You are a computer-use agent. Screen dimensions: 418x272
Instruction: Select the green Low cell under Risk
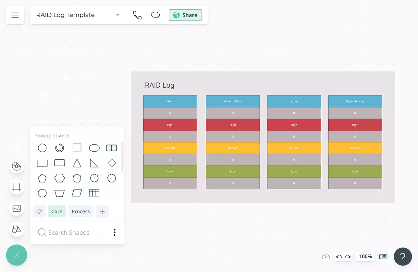coord(170,171)
